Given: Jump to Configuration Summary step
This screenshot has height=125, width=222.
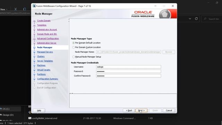Looking at the screenshot, I should [48, 79].
